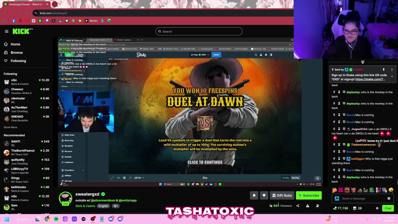Expand the pinned Stake message chevron
Image resolution: width=398 pixels, height=224 pixels.
pyautogui.click(x=392, y=76)
